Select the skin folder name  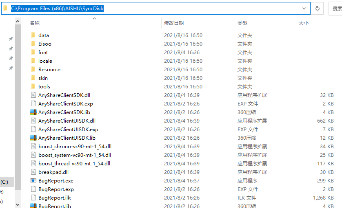point(43,78)
